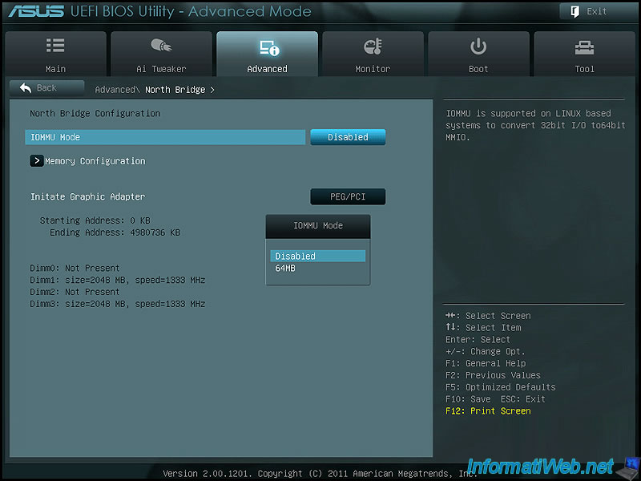
Task: Click the Initate Graphic Adapter label
Action: point(88,196)
